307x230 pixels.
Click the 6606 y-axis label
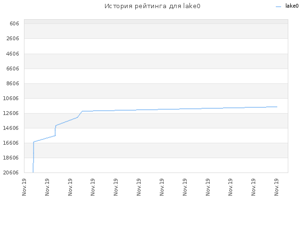tap(13, 69)
